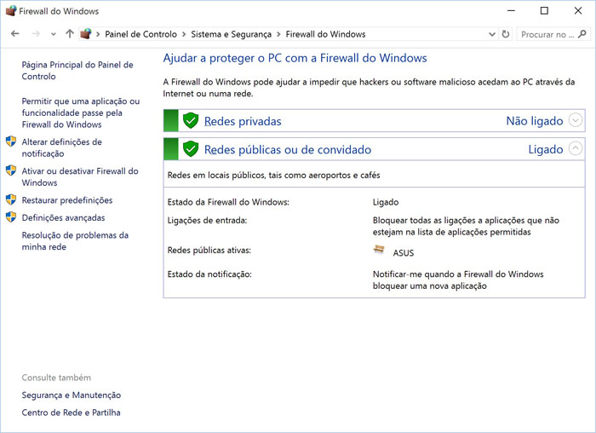
Task: Expand chevron after Sistema e Segurança
Action: pos(278,34)
